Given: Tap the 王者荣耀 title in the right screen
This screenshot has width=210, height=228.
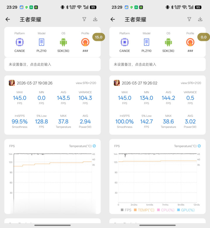Looking at the screenshot, I should pyautogui.click(x=136, y=20).
